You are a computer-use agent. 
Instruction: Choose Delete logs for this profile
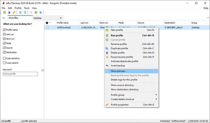[131, 80]
